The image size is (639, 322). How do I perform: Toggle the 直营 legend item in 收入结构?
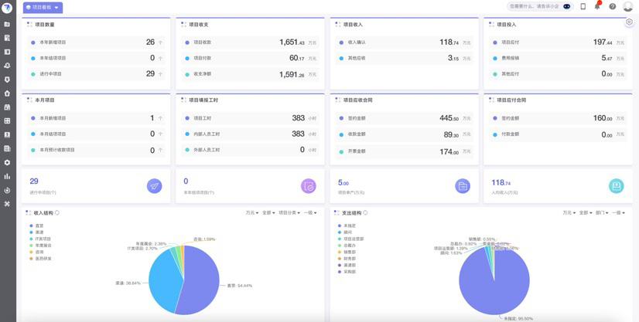(x=39, y=225)
